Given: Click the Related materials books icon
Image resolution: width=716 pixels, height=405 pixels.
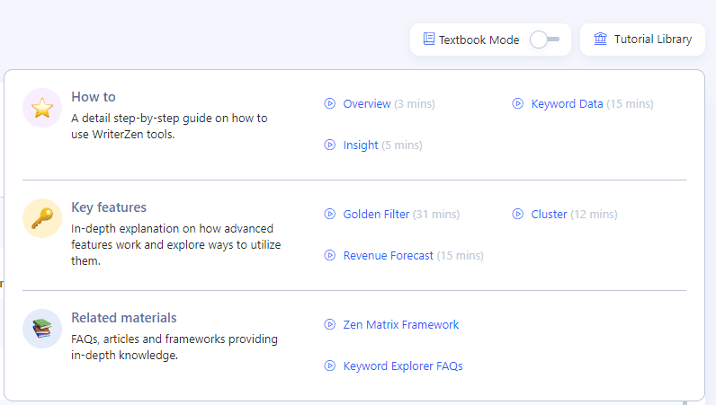Looking at the screenshot, I should [42, 329].
